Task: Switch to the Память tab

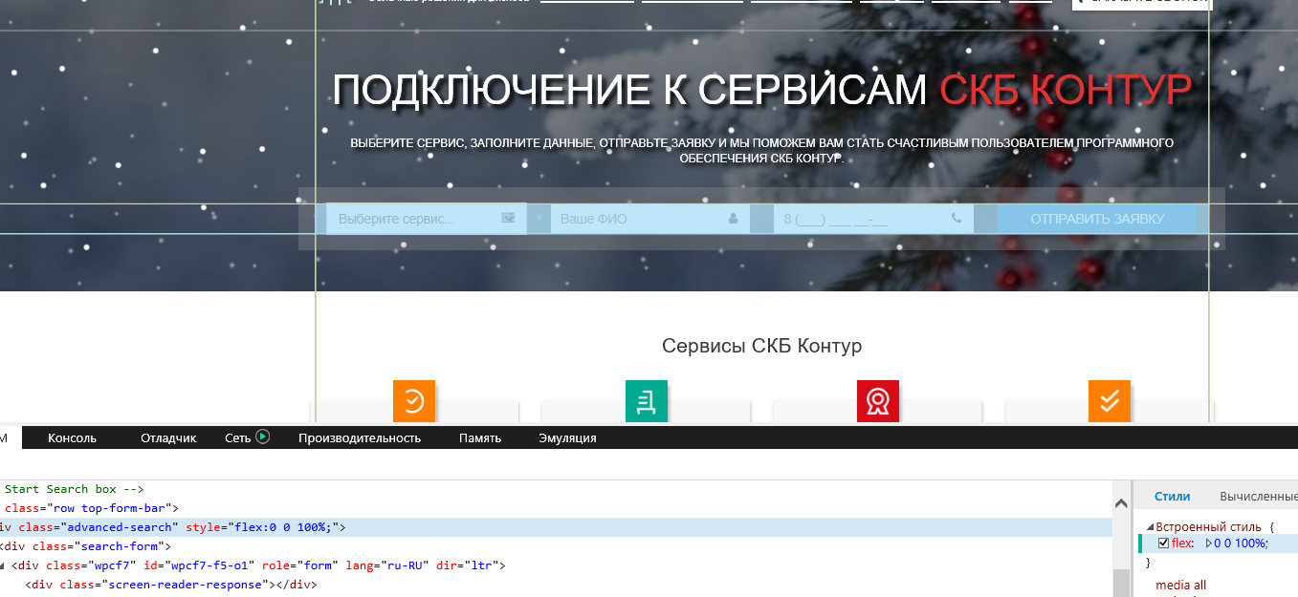Action: coord(480,437)
